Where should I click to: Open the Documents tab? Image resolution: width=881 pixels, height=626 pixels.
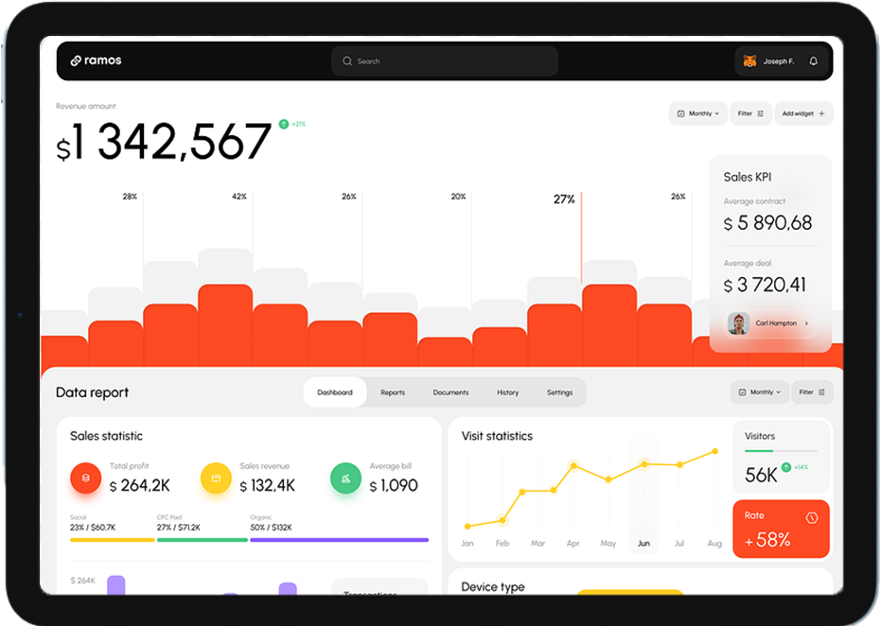[x=450, y=392]
